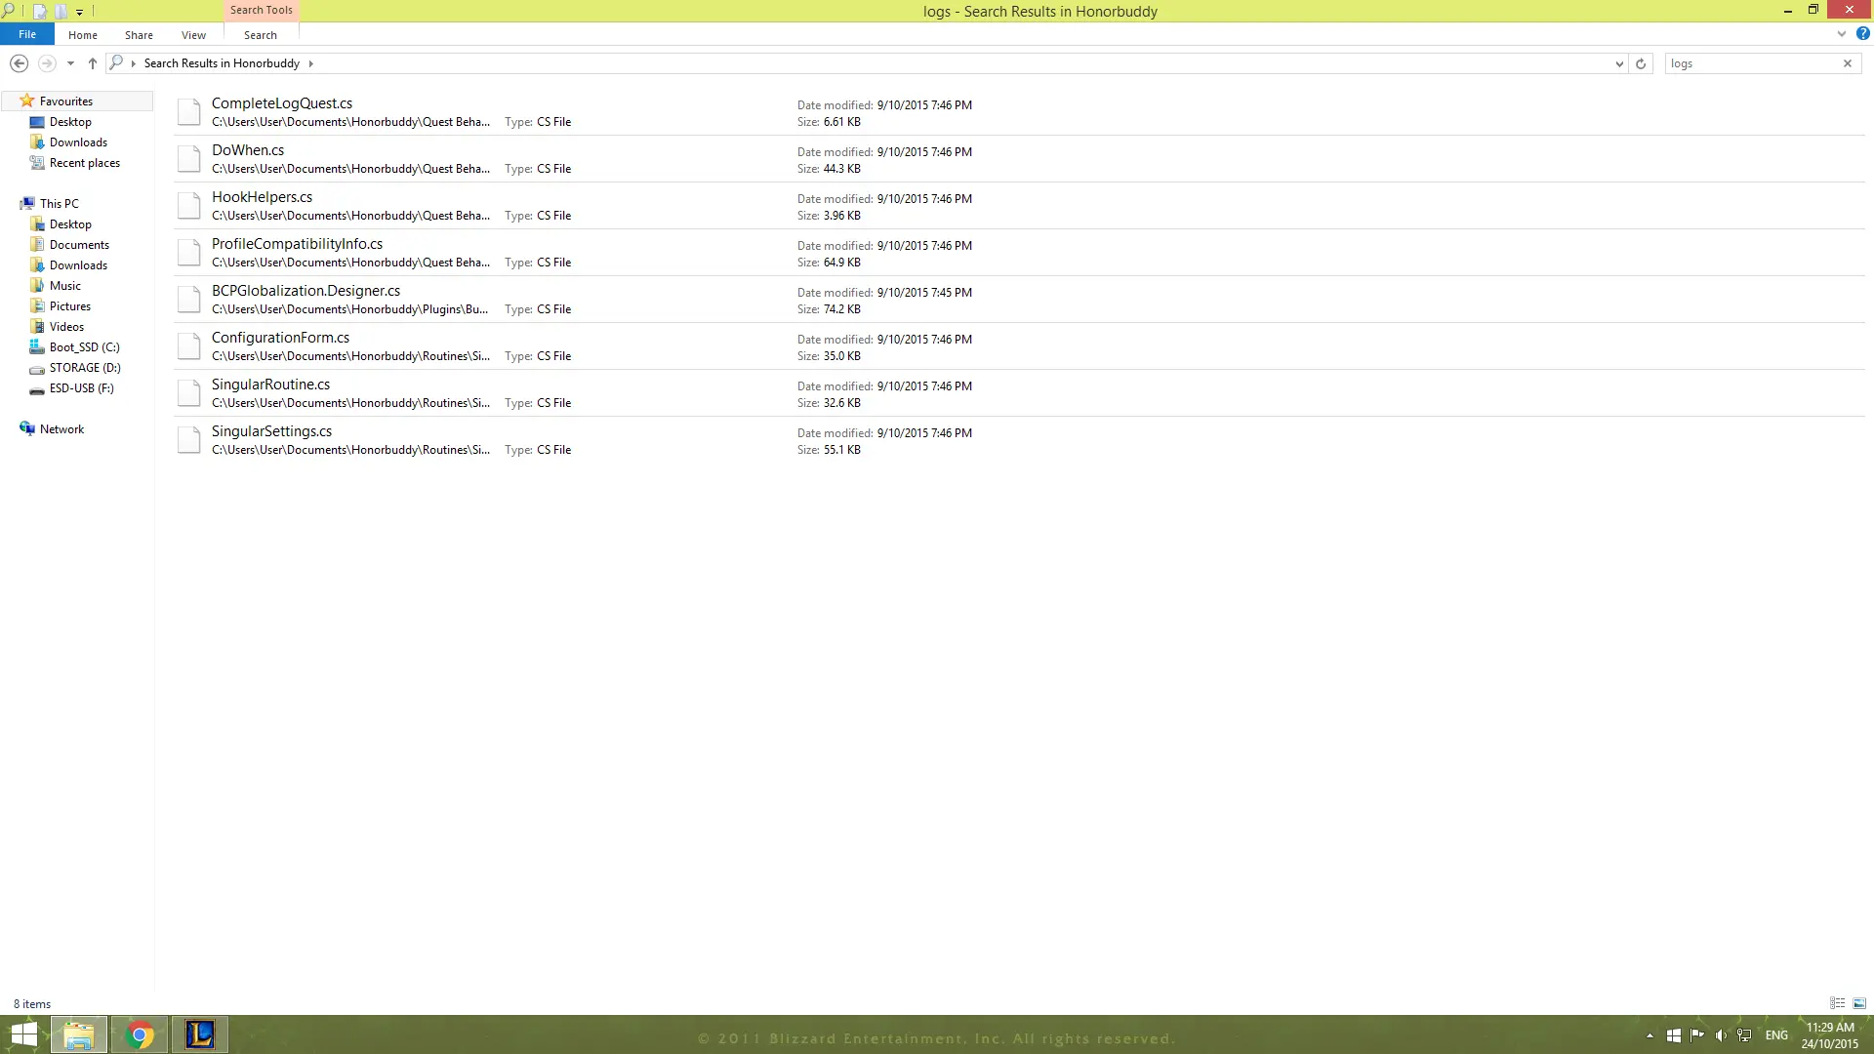Click the Favourites star icon
This screenshot has width=1874, height=1054.
(27, 101)
